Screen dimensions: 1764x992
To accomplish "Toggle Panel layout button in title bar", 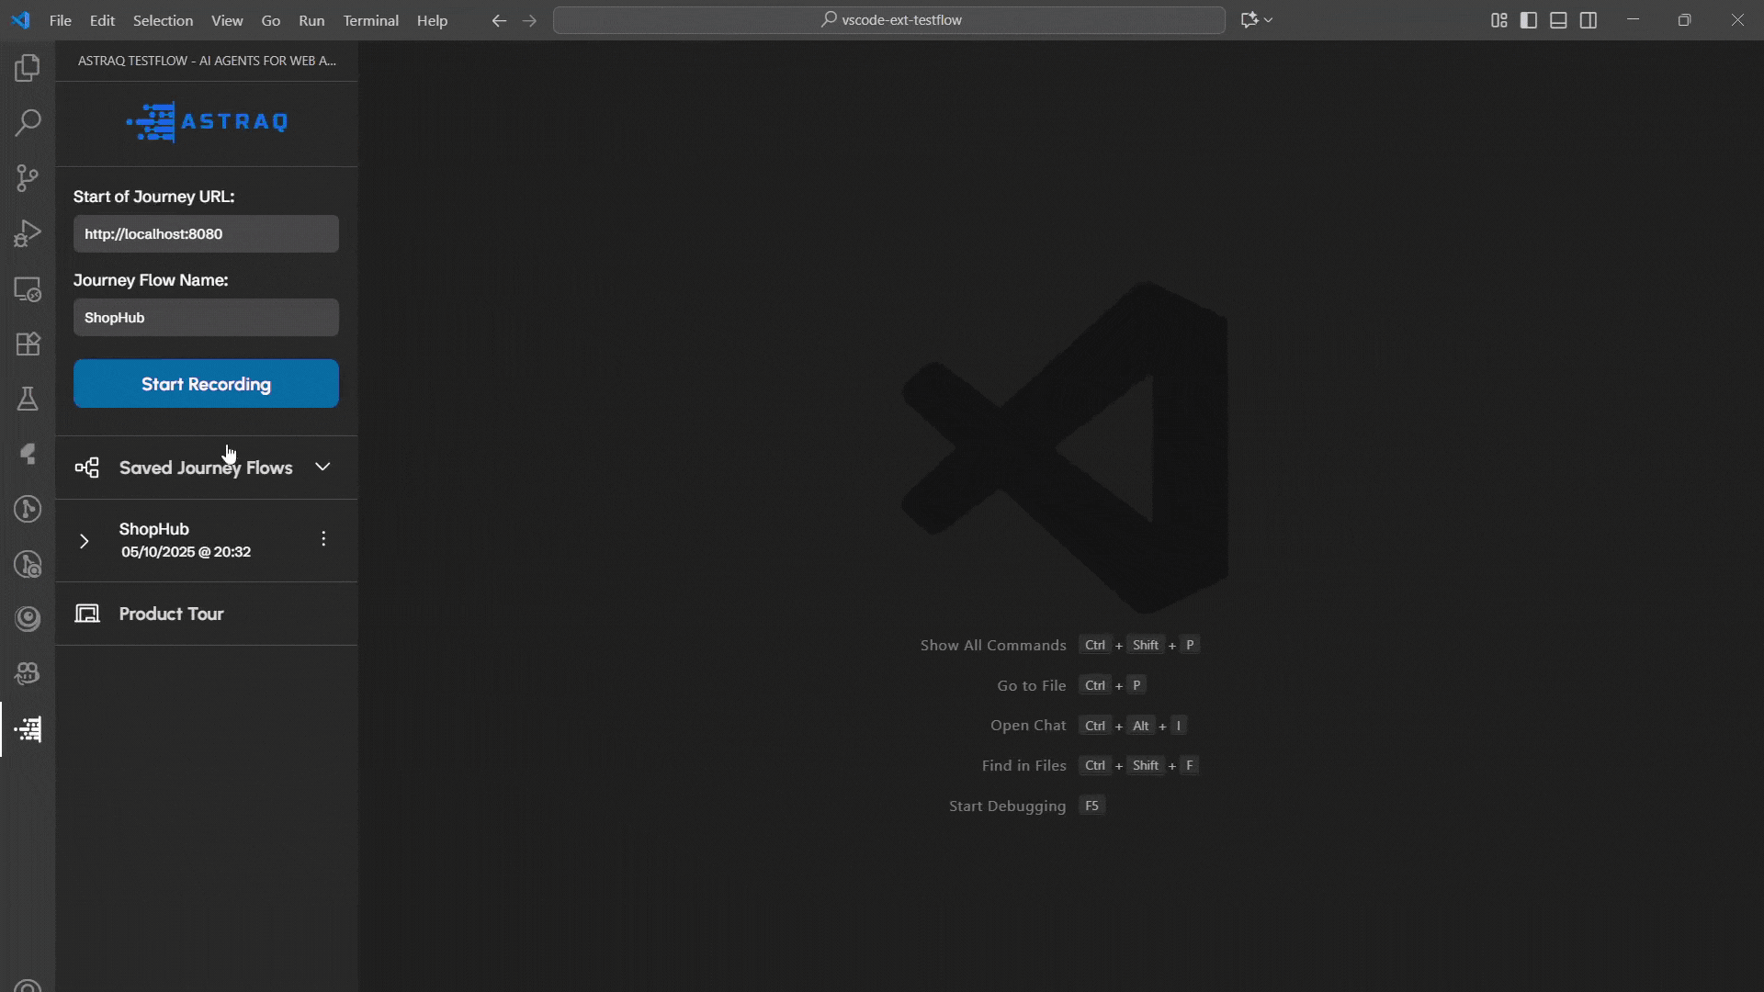I will 1558,20.
